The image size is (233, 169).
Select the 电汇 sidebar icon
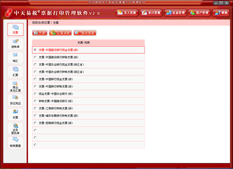(x=16, y=58)
